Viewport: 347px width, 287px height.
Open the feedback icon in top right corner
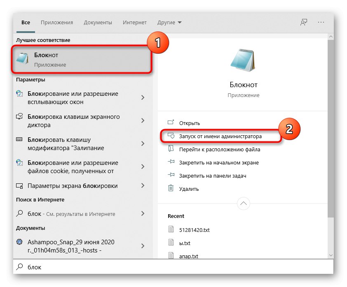point(304,23)
